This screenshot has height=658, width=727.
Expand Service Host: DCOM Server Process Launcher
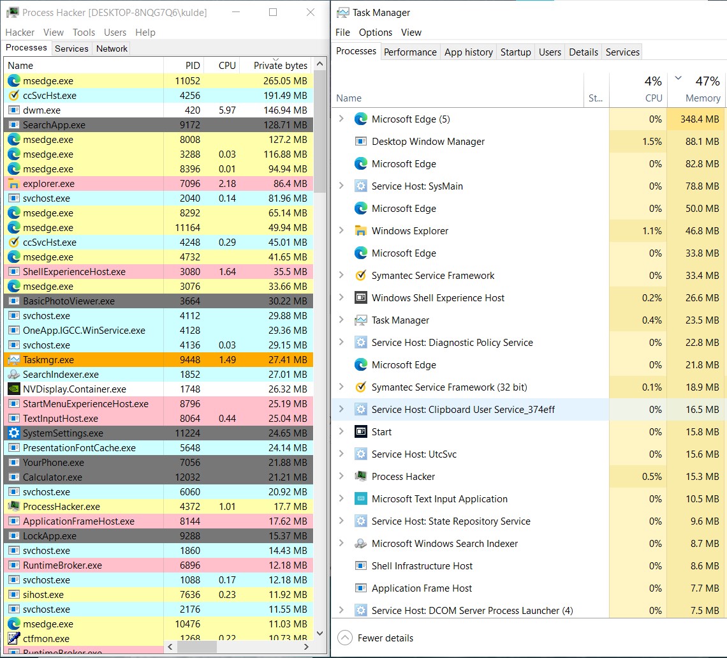tap(341, 611)
